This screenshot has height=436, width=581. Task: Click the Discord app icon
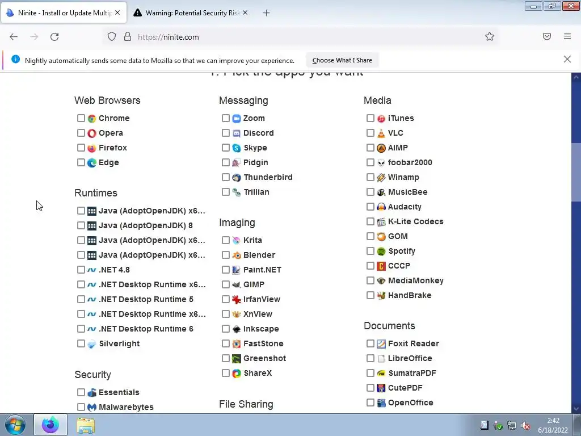pos(237,133)
